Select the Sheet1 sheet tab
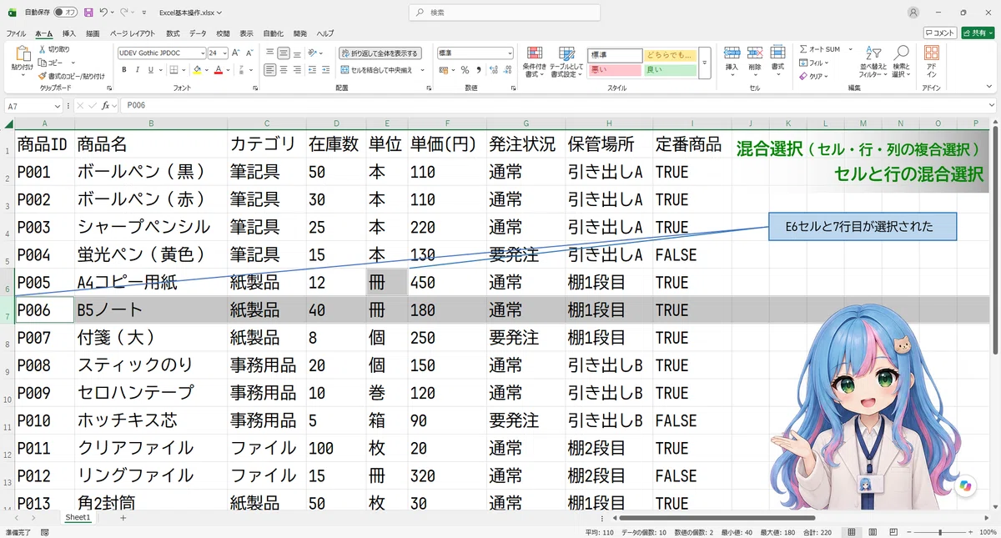1001x538 pixels. [78, 517]
